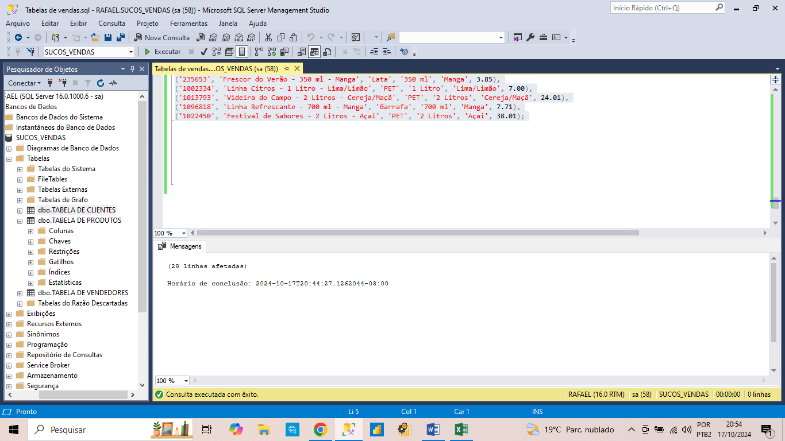Click the Change Connection icon beside database box
The width and height of the screenshot is (785, 441).
click(x=30, y=52)
